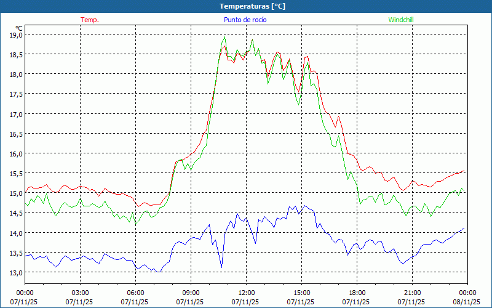
Task: Click the 14,0 y-axis value
Action: point(15,233)
